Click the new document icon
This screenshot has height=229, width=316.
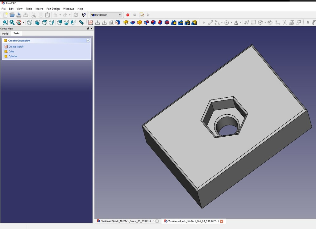tap(5, 15)
